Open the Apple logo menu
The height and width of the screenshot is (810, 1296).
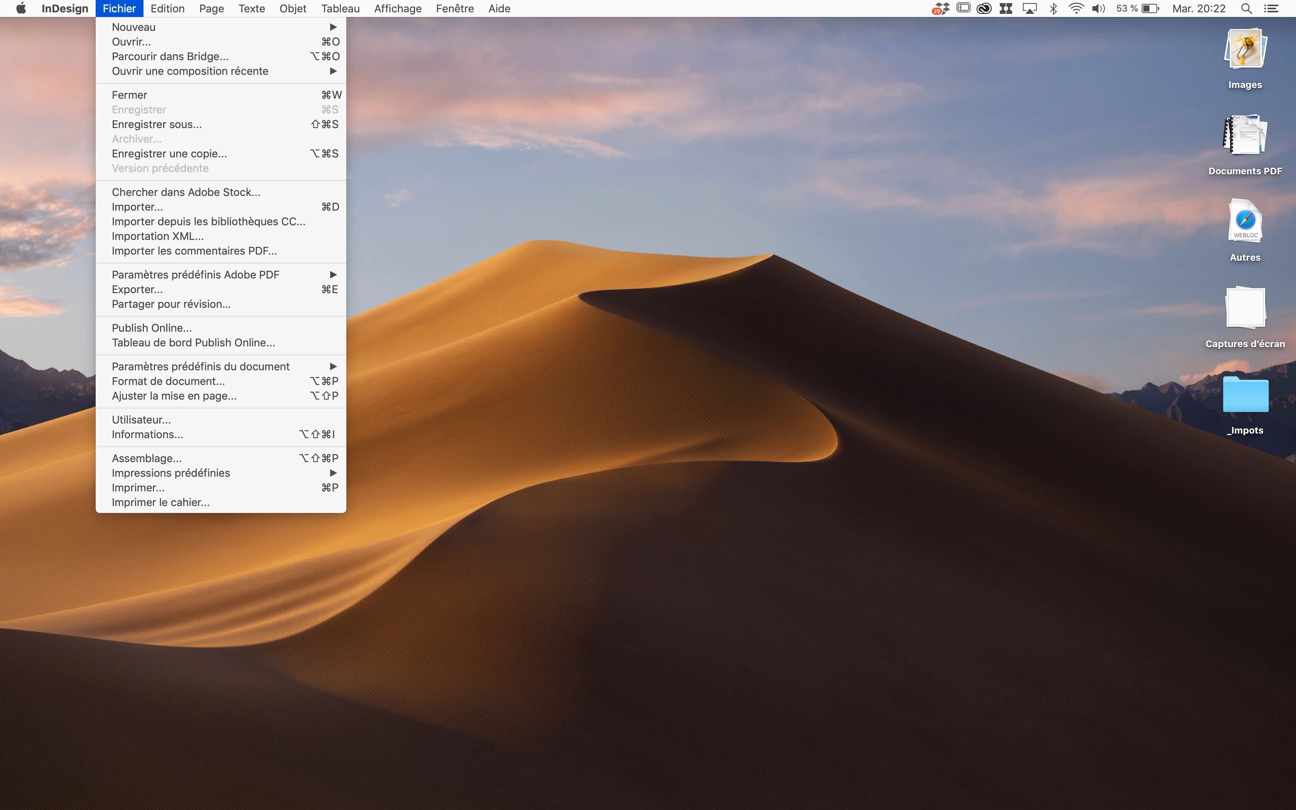click(21, 8)
